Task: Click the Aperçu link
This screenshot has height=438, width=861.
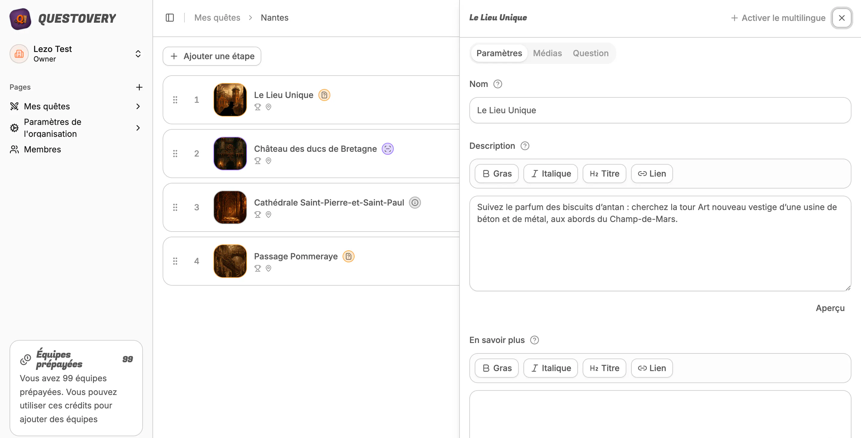Action: pos(830,308)
